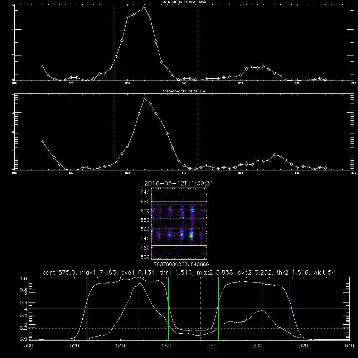Click the red dotted peak line near 602
The image size is (358, 358).
tap(262, 309)
